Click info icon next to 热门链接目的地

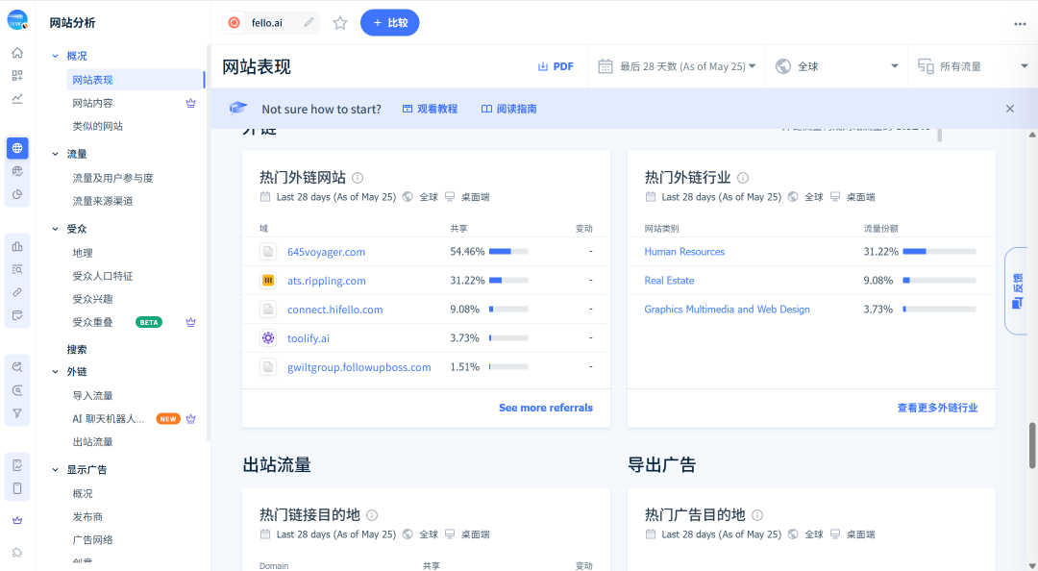pos(372,514)
